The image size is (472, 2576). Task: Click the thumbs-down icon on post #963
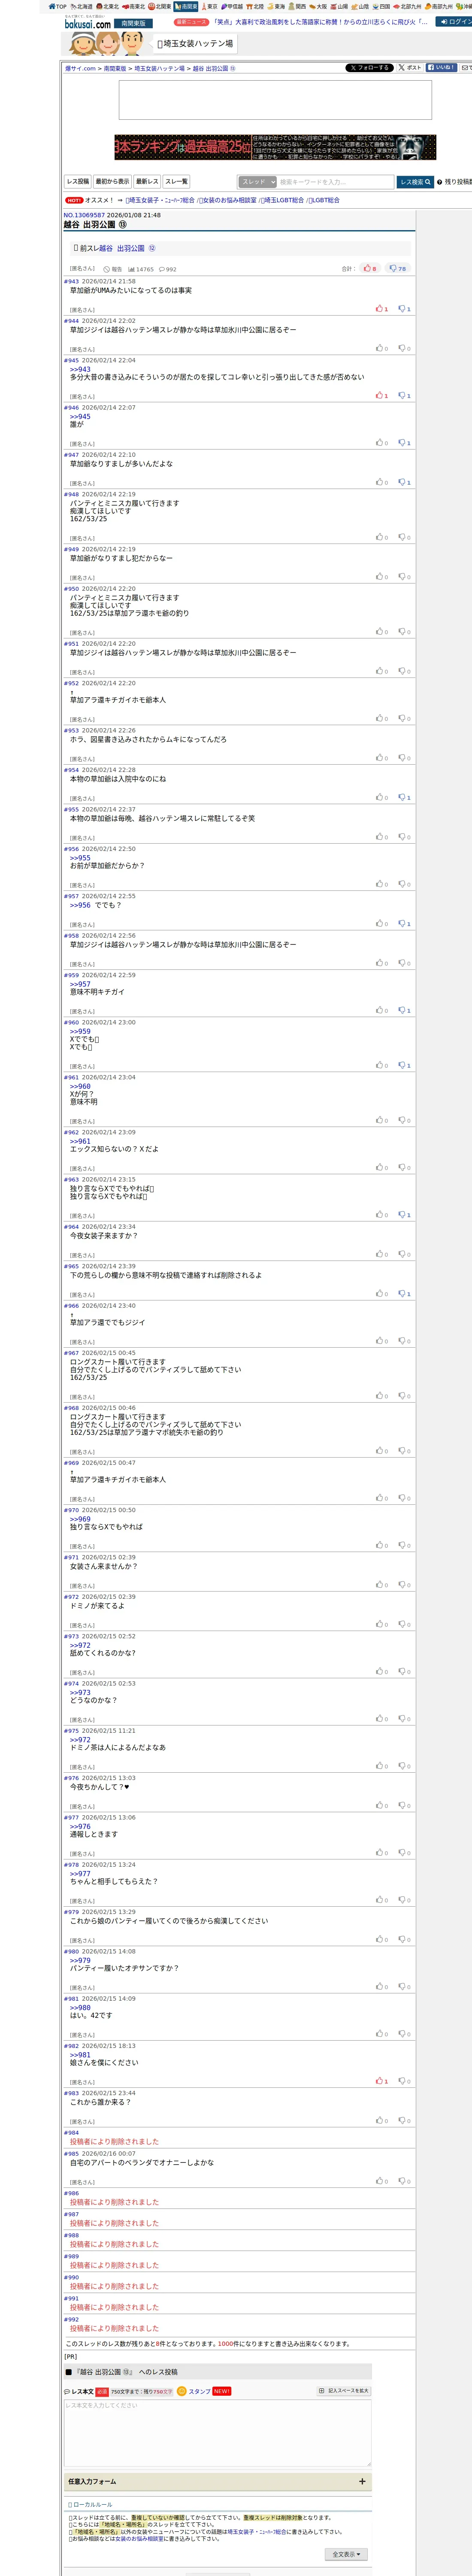402,1215
